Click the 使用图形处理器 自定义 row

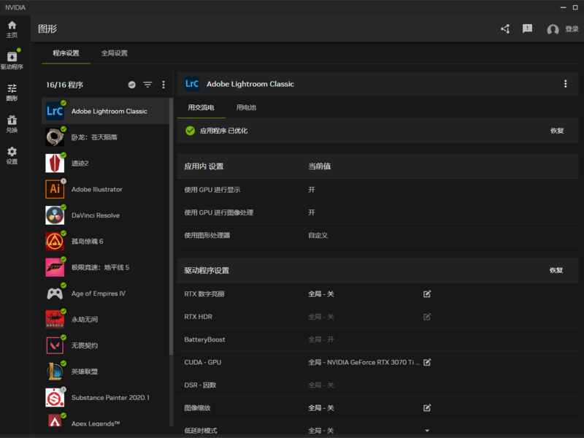(377, 235)
